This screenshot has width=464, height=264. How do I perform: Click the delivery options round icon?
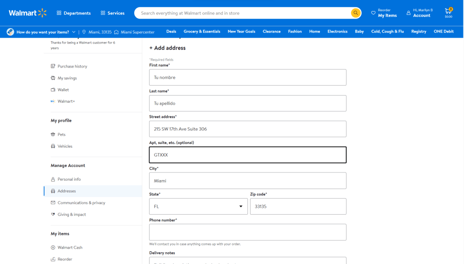click(10, 32)
